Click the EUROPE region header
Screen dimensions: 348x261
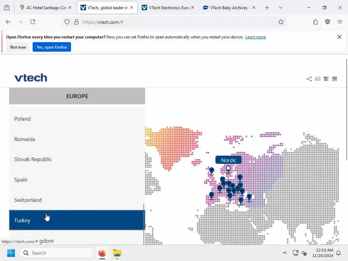coord(77,96)
